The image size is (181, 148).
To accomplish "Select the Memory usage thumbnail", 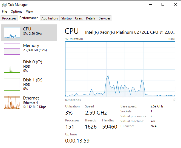I will (12, 49).
